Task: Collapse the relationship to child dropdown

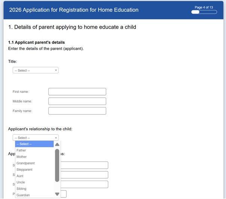Action: pos(35,138)
